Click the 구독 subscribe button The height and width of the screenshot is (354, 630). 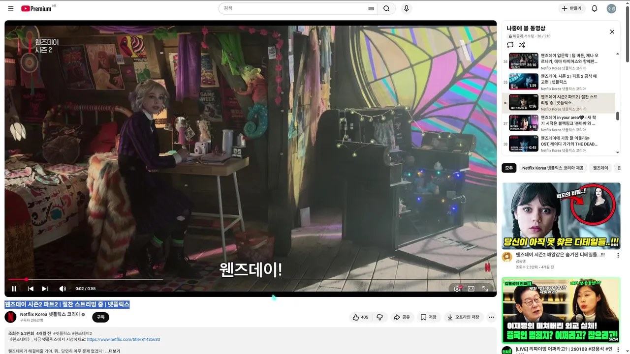pos(100,317)
